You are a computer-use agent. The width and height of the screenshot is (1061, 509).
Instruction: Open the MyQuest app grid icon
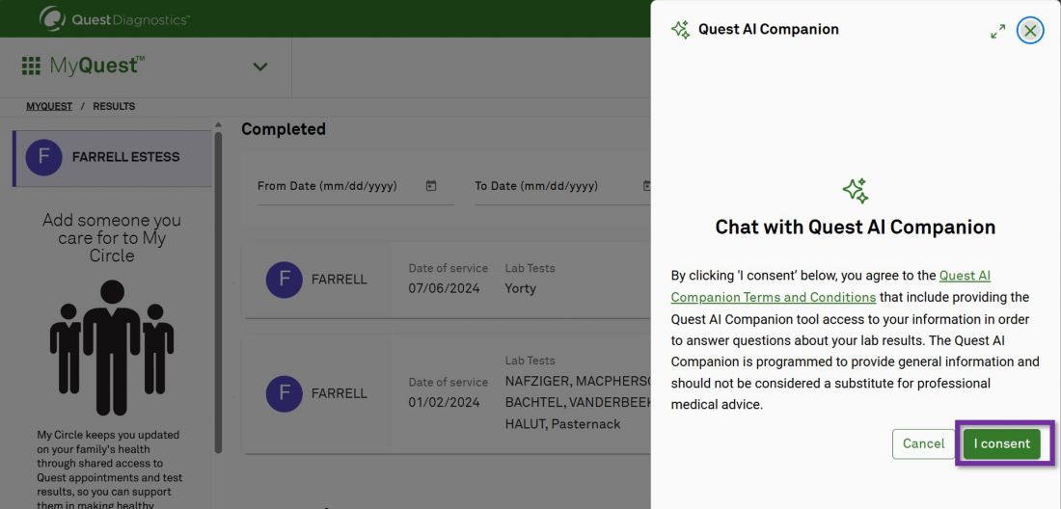(x=31, y=67)
